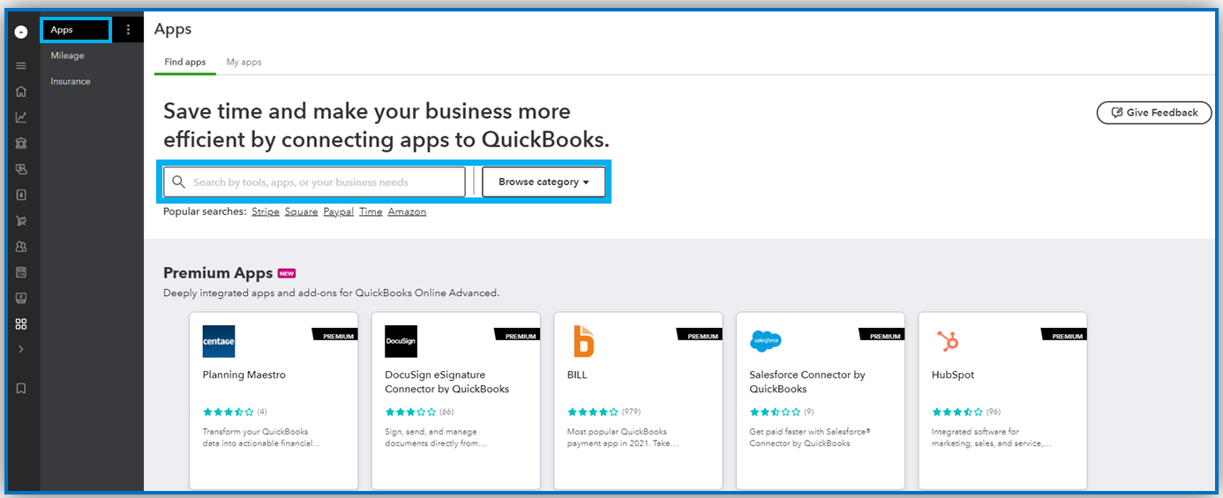Click the (9) review count on Salesforce
Image resolution: width=1223 pixels, height=498 pixels.
click(809, 412)
